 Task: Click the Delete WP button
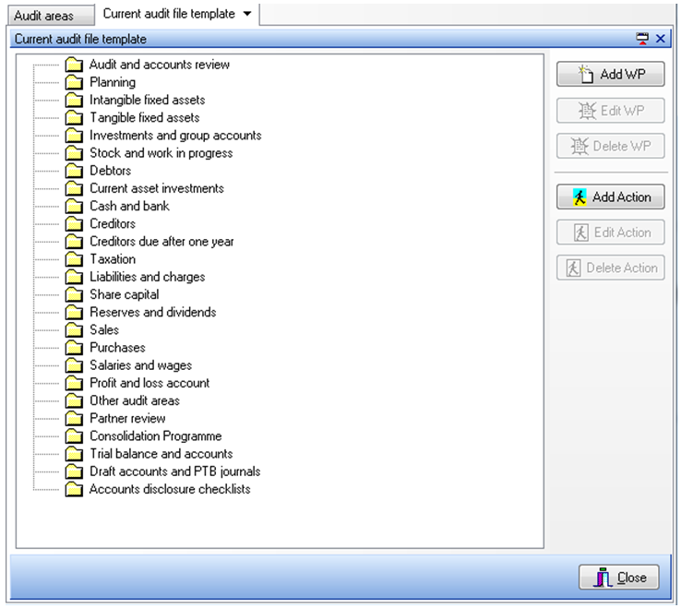tap(610, 146)
